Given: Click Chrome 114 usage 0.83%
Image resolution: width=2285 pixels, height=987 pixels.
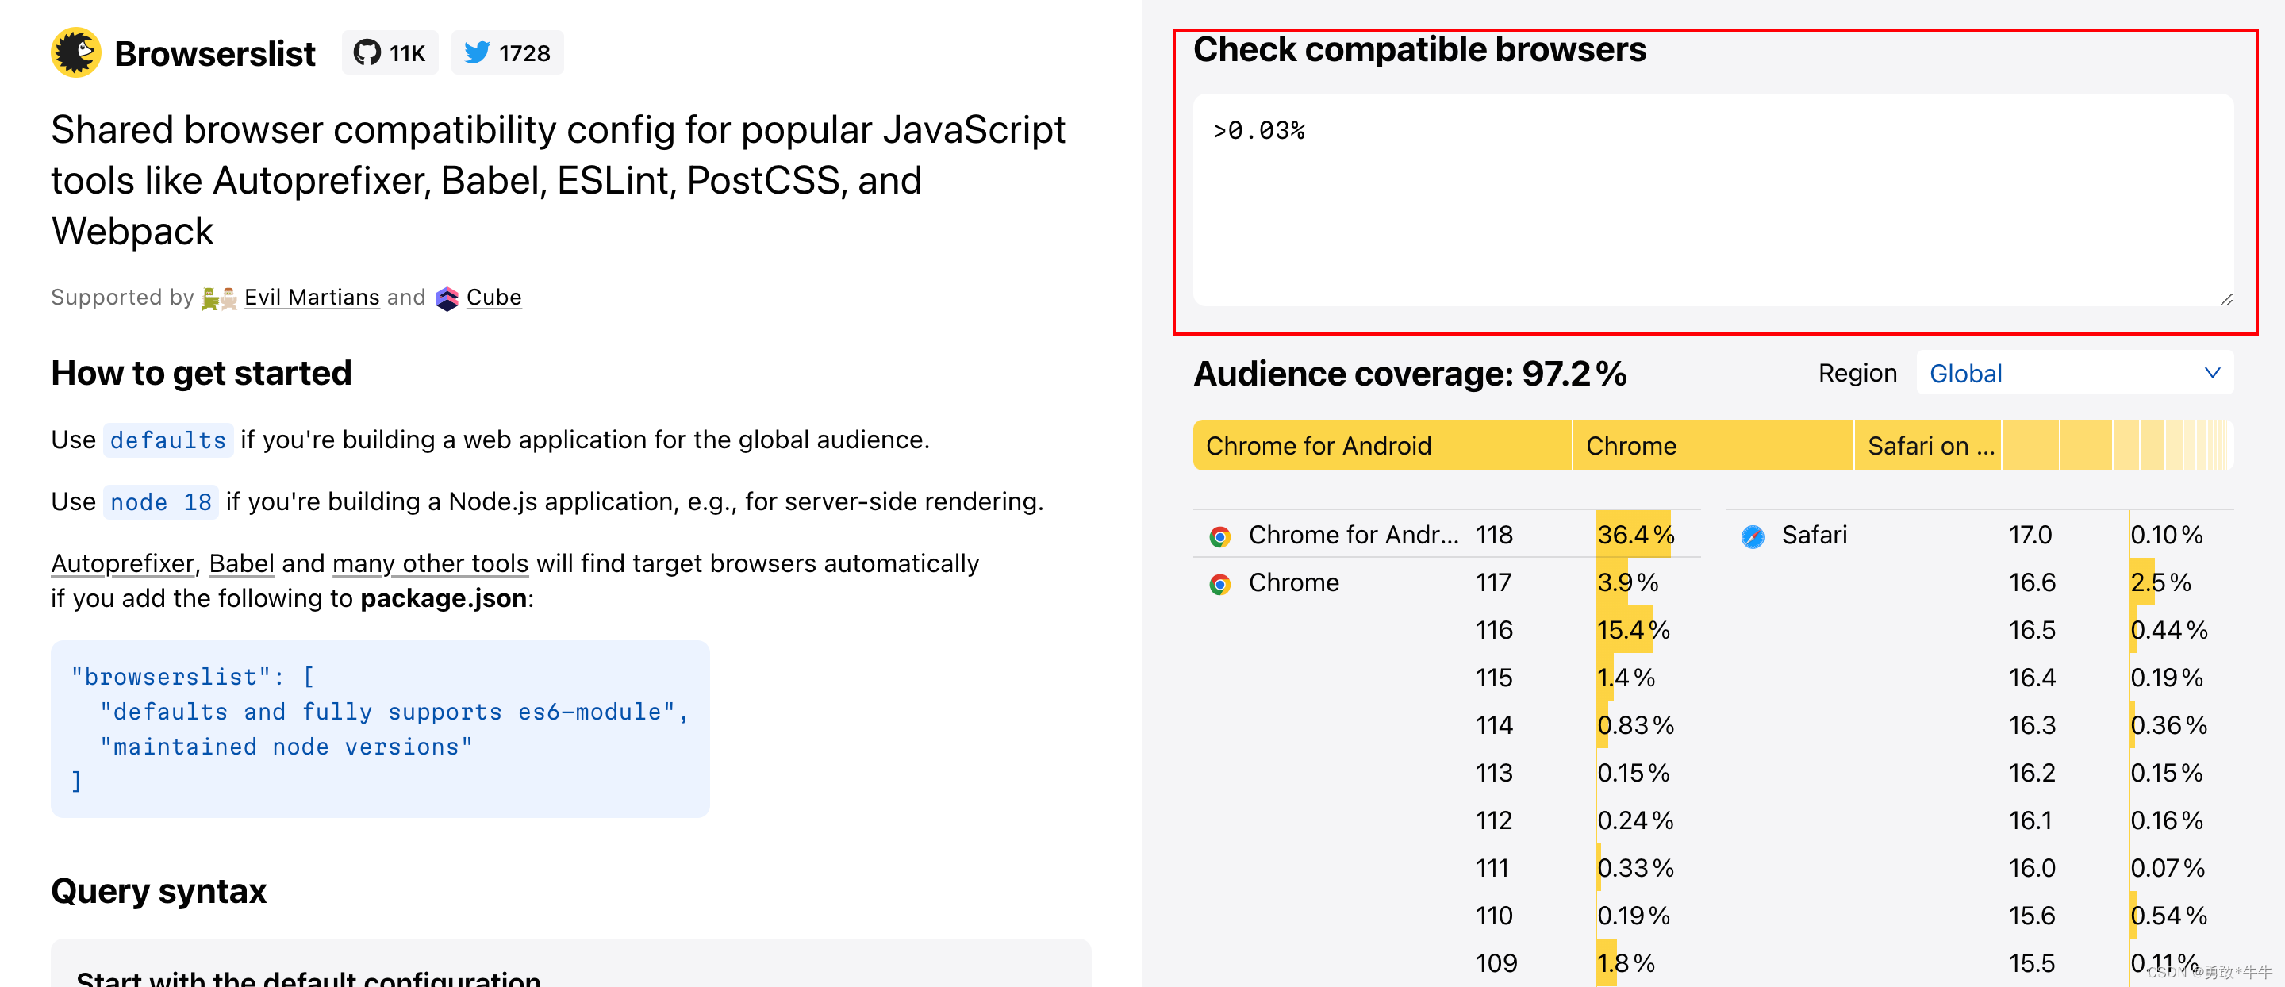Looking at the screenshot, I should click(x=1634, y=725).
